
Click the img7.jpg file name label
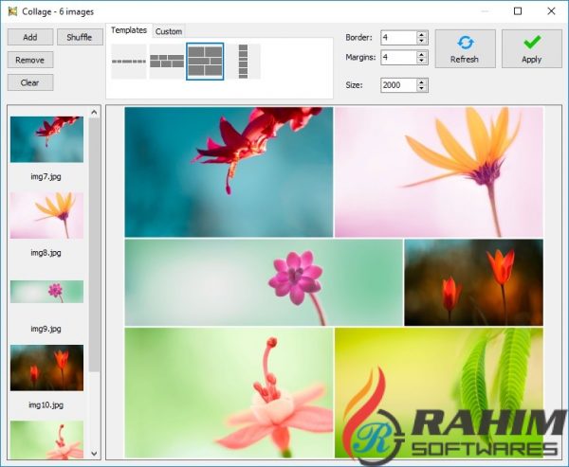tap(46, 177)
